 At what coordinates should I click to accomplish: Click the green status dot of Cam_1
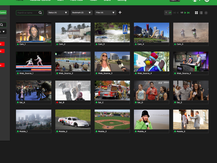[18, 44]
